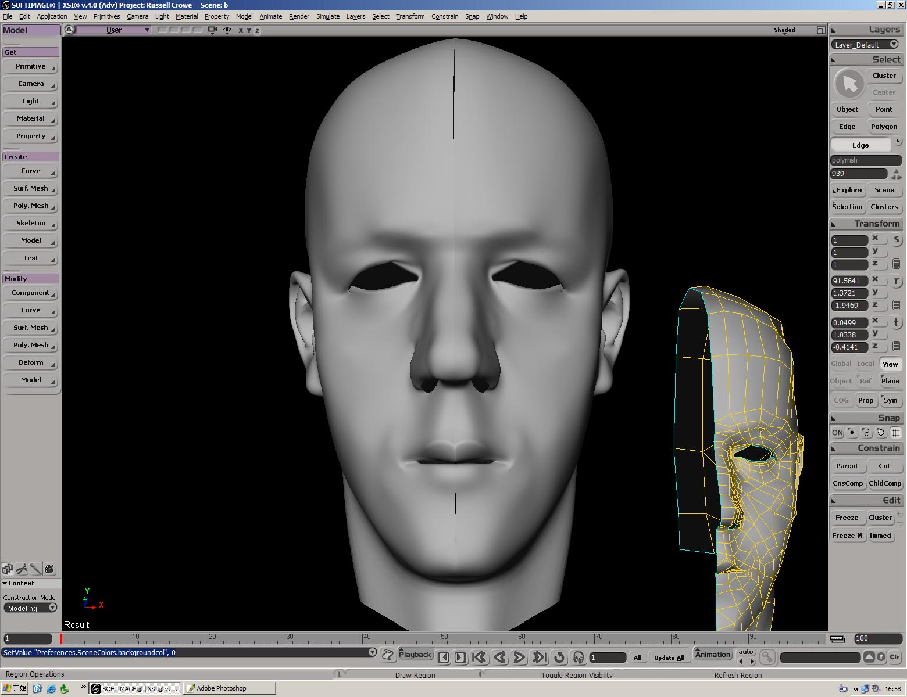This screenshot has height=697, width=907.
Task: Click frame 50 on the timeline
Action: coord(440,639)
